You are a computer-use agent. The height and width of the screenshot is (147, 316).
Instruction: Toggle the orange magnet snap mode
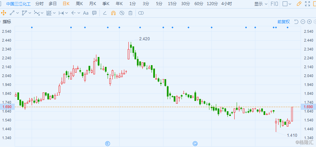click(x=113, y=13)
